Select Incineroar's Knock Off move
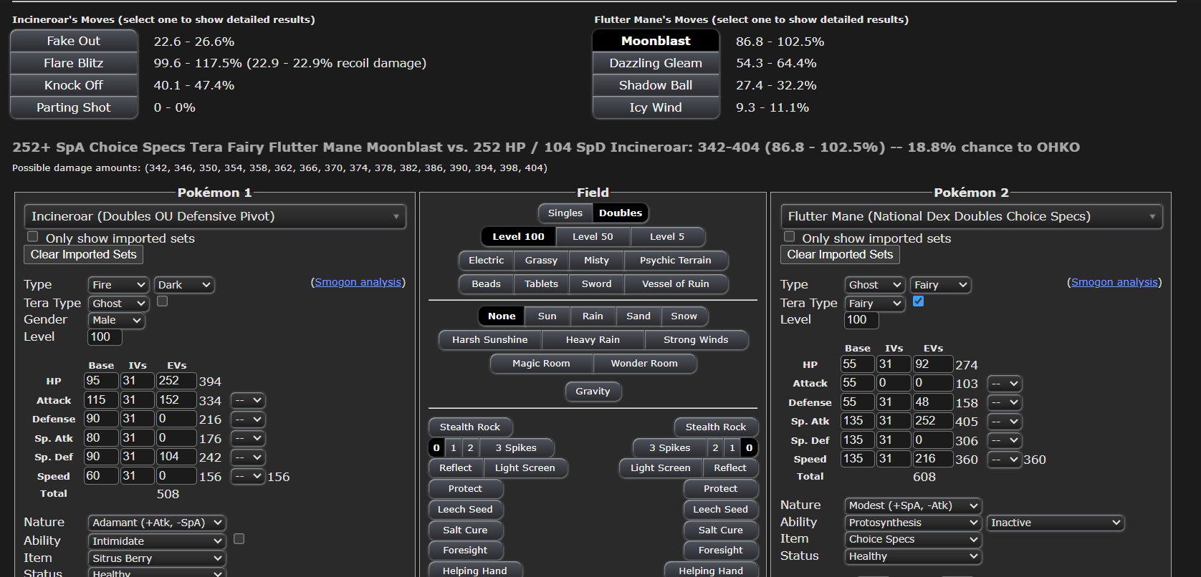 coord(74,85)
